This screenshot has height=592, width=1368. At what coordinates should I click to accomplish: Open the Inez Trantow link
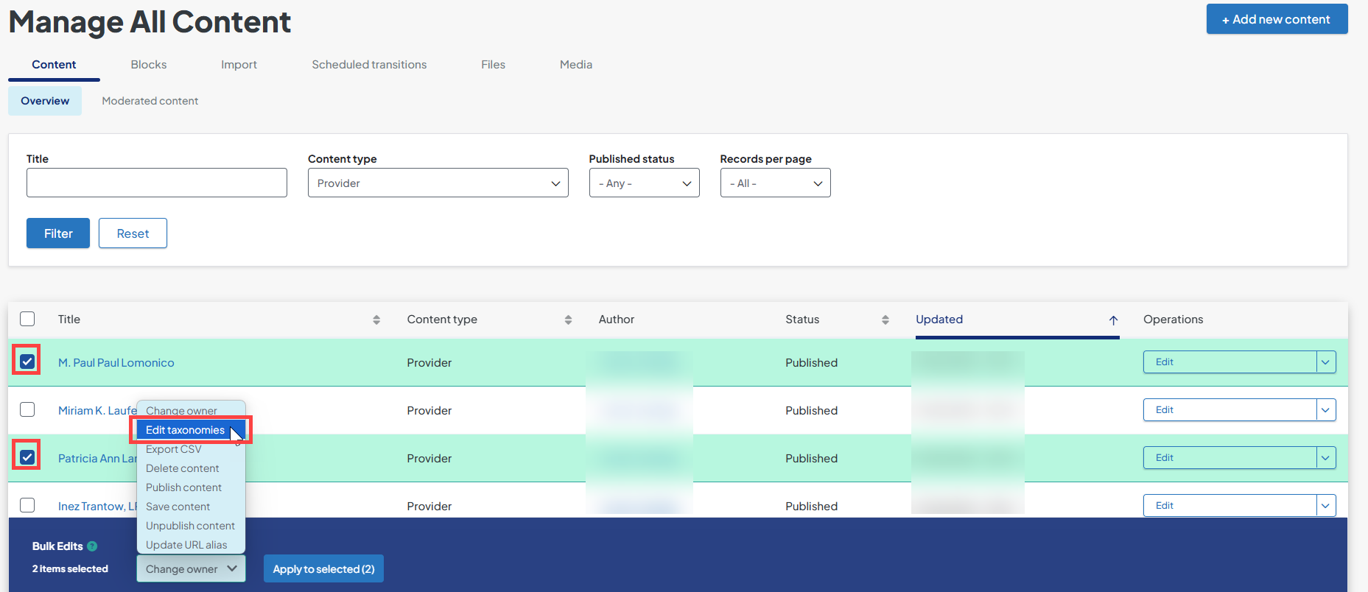coord(97,506)
